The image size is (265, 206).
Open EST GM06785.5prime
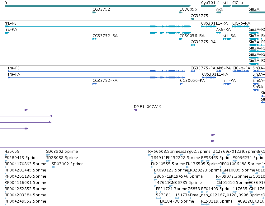(185, 183)
